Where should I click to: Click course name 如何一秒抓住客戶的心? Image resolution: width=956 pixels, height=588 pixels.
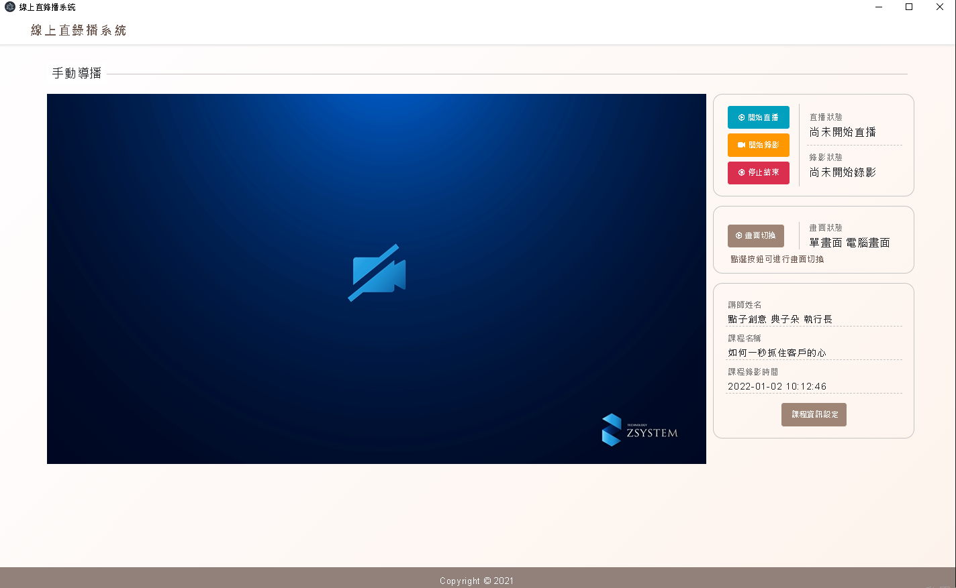tap(777, 353)
